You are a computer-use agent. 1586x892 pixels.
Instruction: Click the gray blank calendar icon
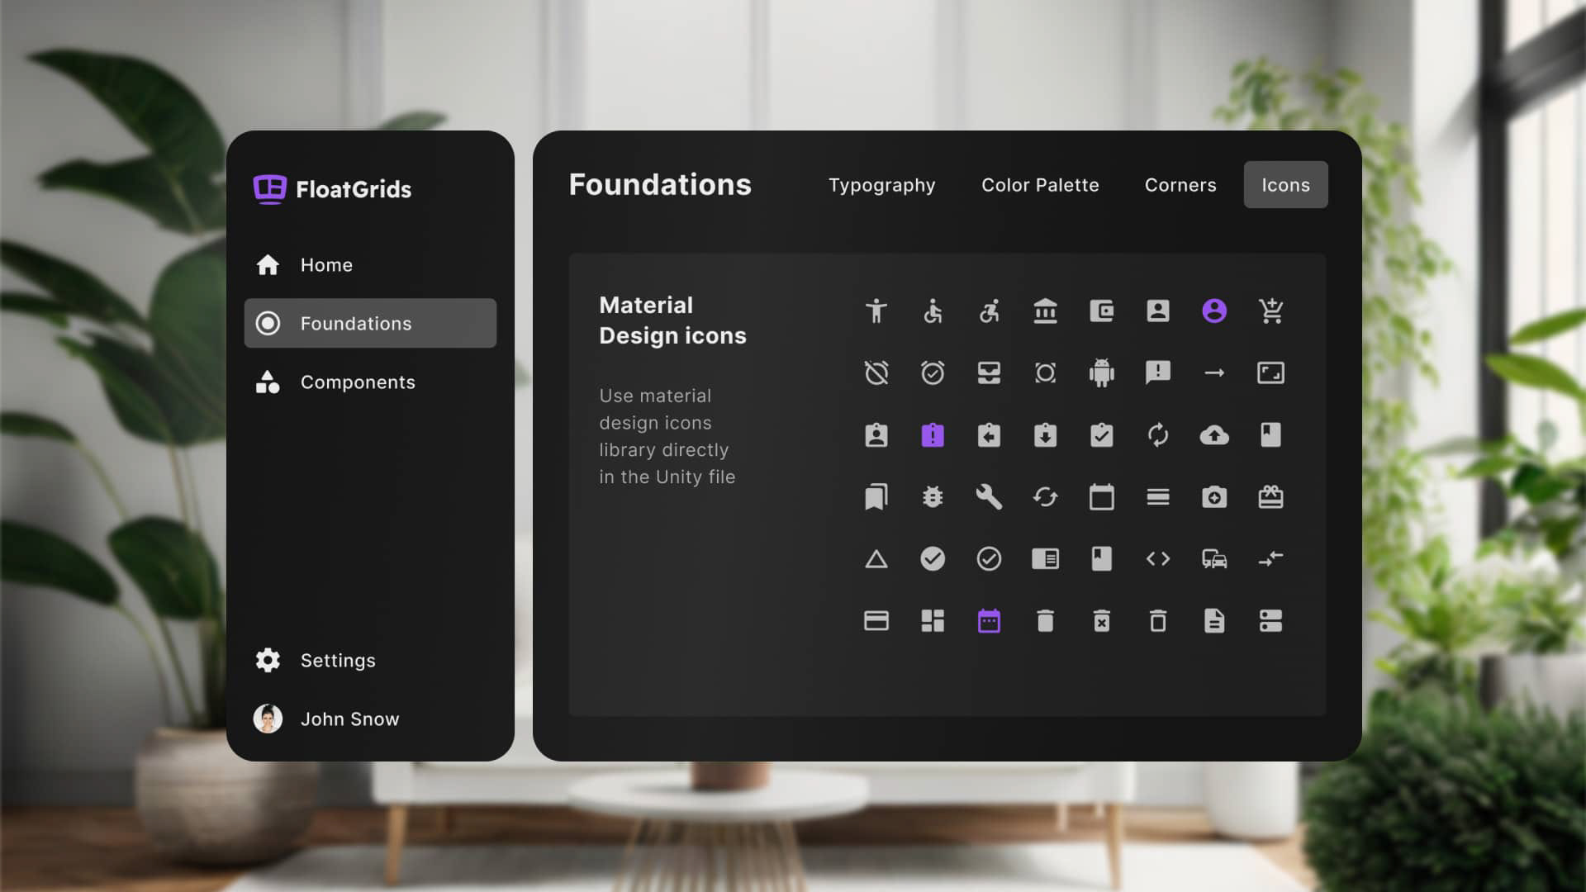tap(1101, 496)
